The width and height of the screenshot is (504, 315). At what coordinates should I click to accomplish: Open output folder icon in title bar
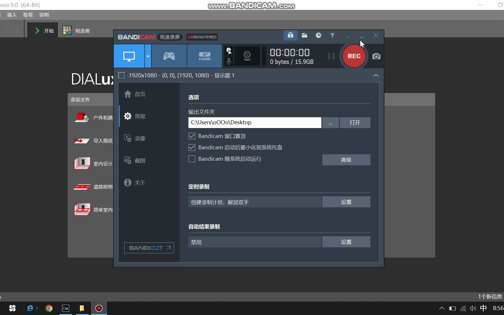tap(304, 35)
